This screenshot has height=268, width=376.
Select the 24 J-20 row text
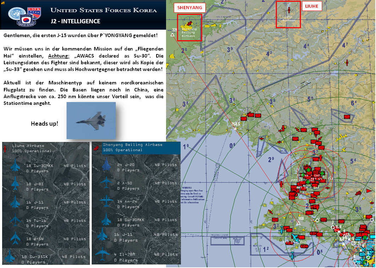coord(126,165)
